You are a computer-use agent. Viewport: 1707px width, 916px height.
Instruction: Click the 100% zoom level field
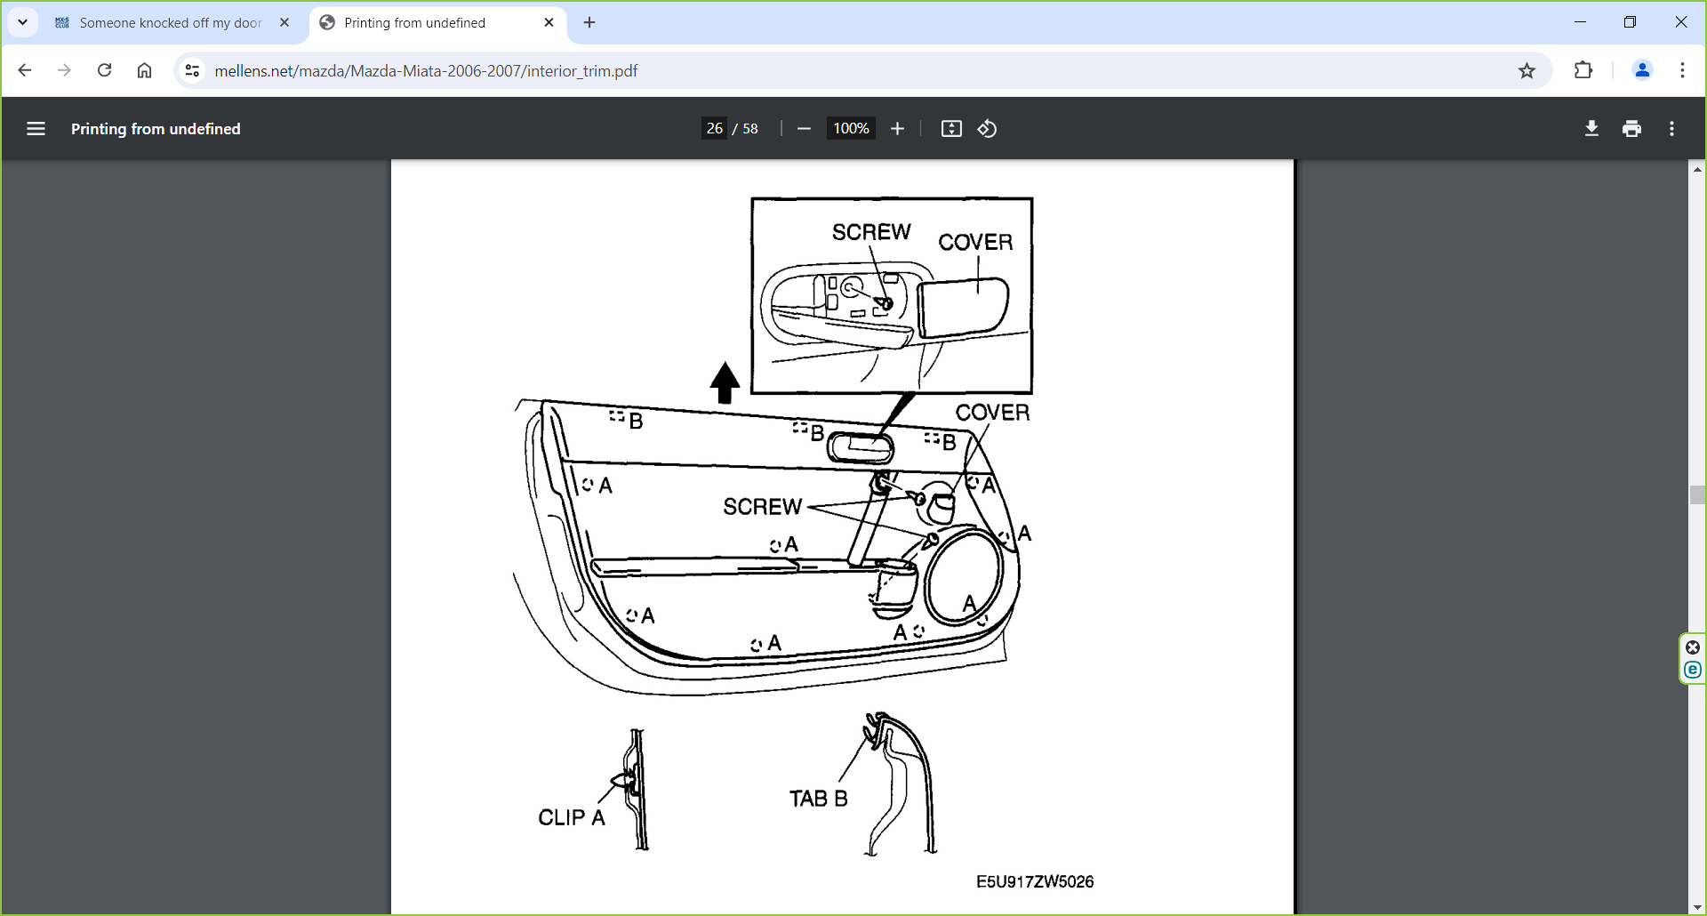point(850,129)
